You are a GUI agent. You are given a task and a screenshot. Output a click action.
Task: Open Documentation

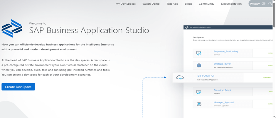click(x=231, y=4)
